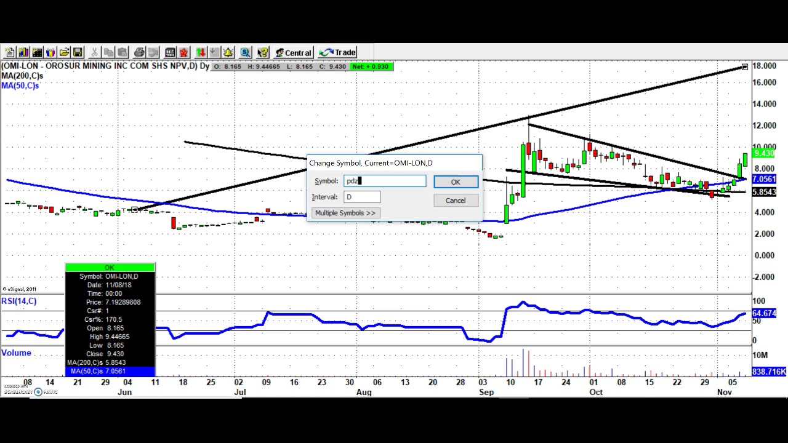Click the black 5.8543 MA price tag
The width and height of the screenshot is (788, 443).
[764, 192]
